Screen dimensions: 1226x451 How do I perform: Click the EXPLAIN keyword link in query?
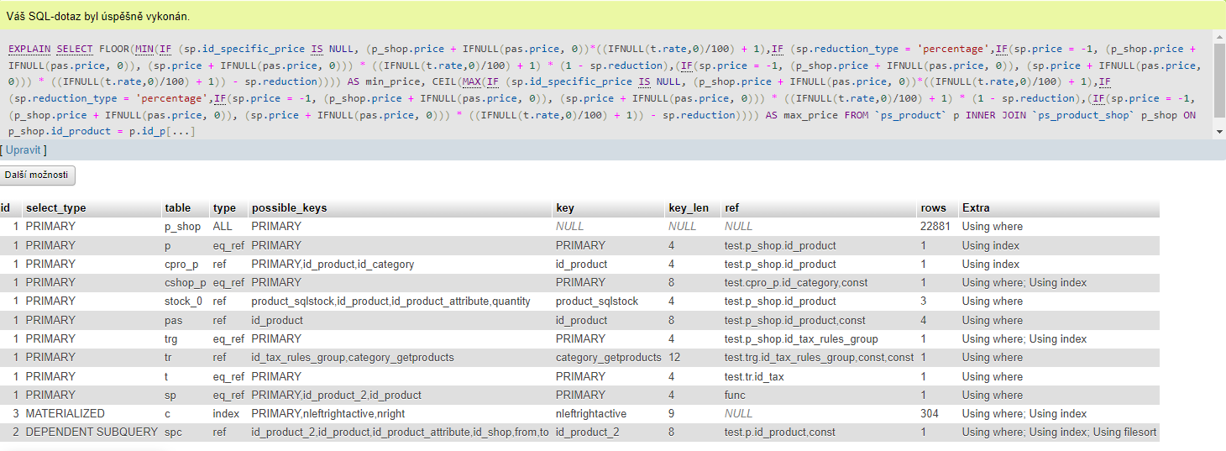pos(30,49)
